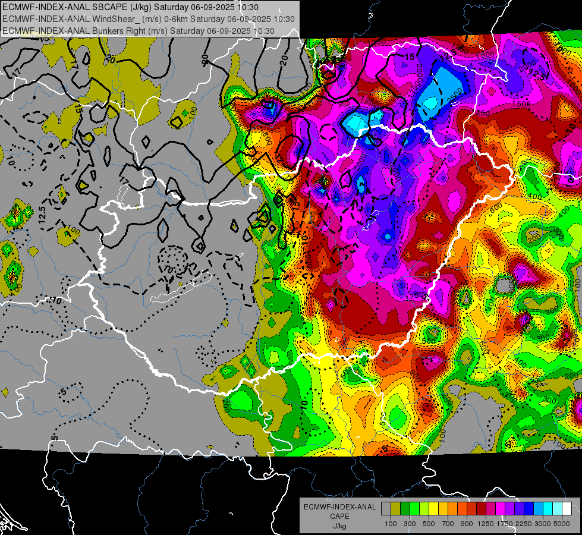Select the pure yellow legend swatch after 500
Viewport: 582px width, 535px height.
[x=433, y=509]
